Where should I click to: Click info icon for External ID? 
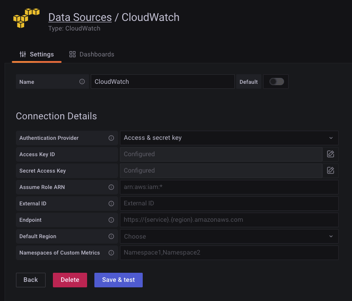tap(111, 204)
